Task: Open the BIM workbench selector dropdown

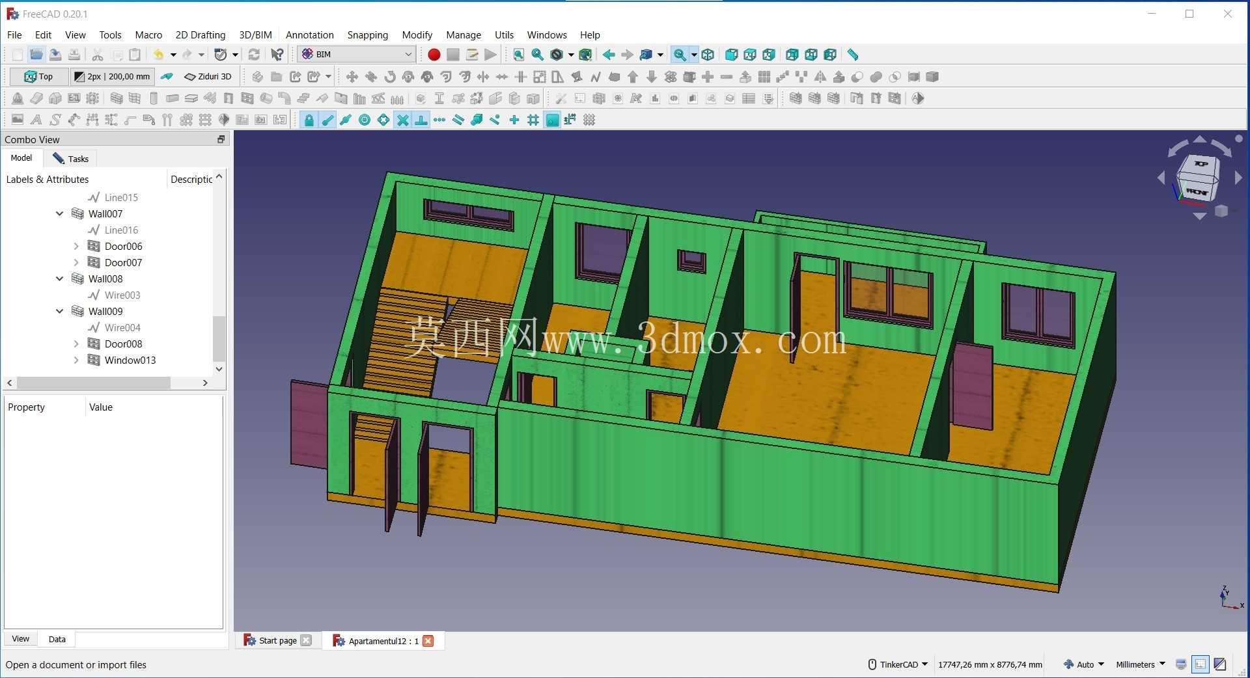Action: pyautogui.click(x=357, y=55)
